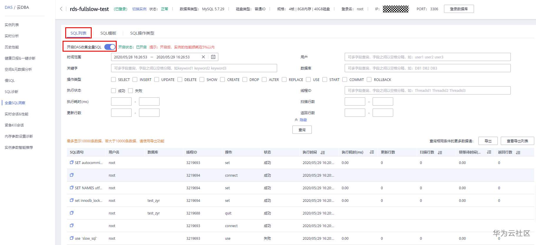Sort by execution time (执行时间) icon
This screenshot has height=245, width=536.
coord(323,152)
